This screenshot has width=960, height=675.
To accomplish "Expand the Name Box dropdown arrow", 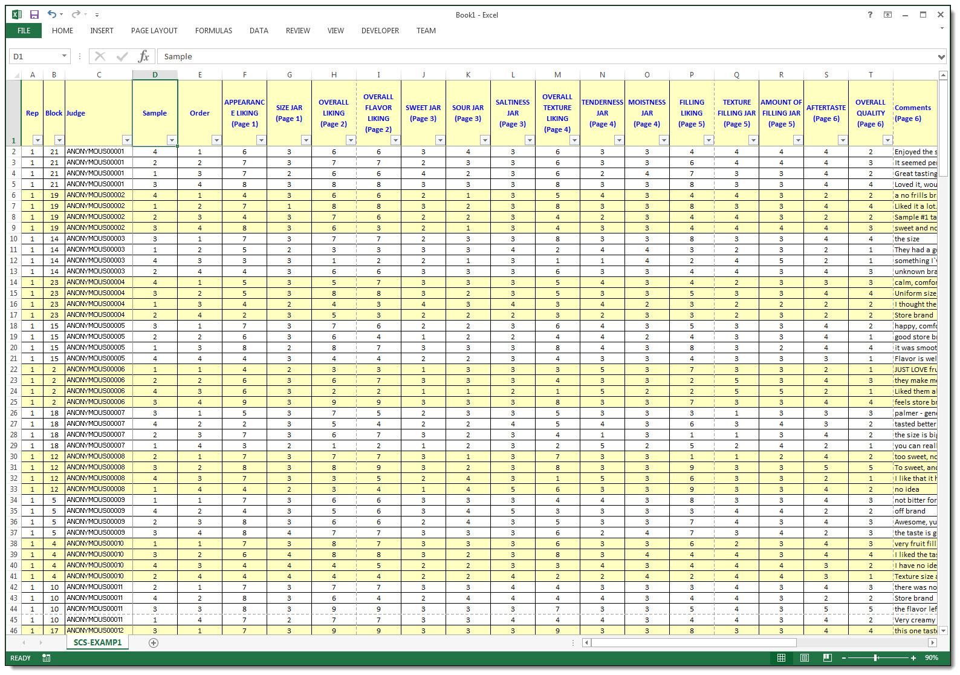I will tap(64, 56).
